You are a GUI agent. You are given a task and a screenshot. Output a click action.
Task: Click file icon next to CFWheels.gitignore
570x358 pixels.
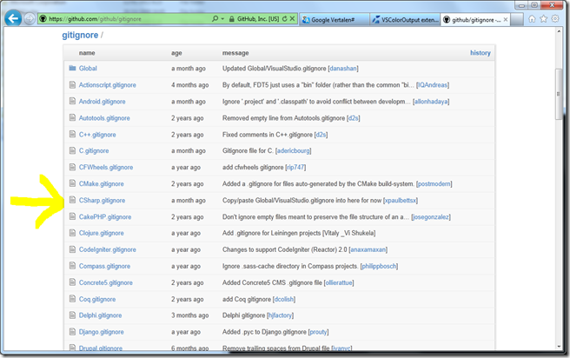pos(72,167)
